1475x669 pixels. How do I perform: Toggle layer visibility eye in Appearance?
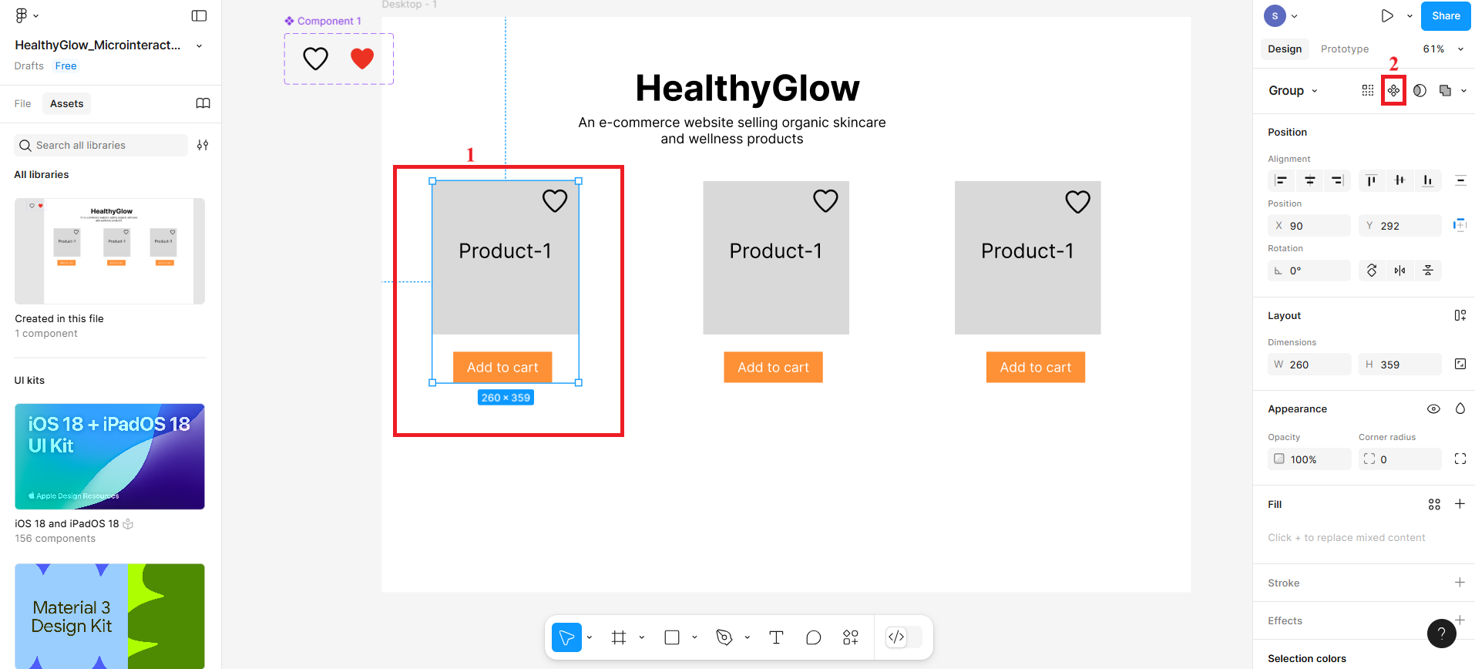[x=1433, y=409]
